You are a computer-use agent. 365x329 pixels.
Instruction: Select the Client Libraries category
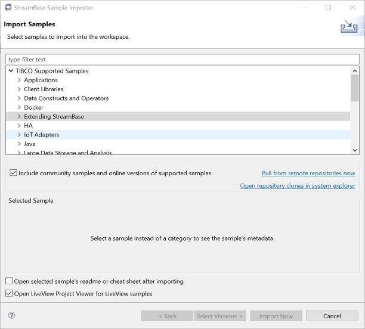[44, 89]
